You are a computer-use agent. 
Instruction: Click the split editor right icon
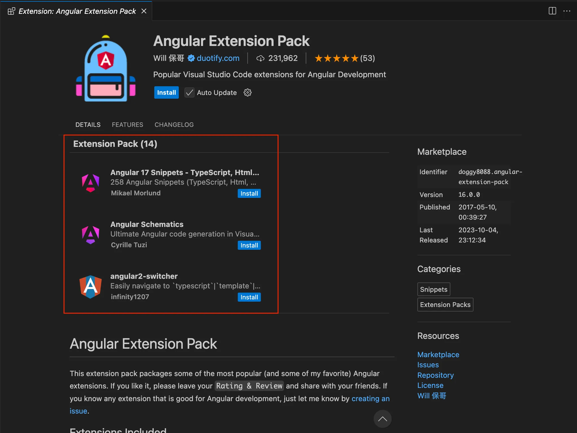(x=552, y=11)
